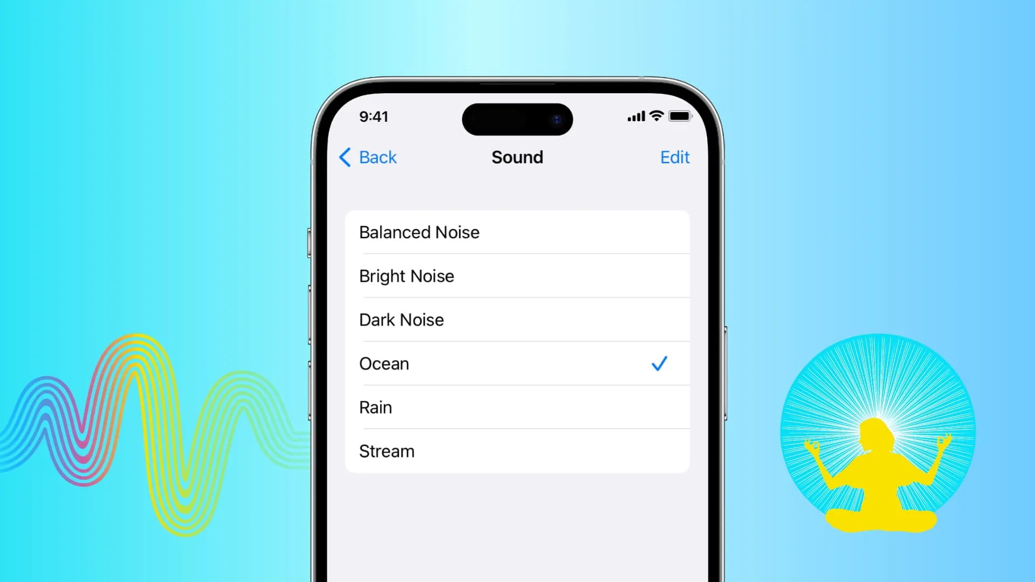Select Stream sound option
Image resolution: width=1035 pixels, height=582 pixels.
[517, 451]
